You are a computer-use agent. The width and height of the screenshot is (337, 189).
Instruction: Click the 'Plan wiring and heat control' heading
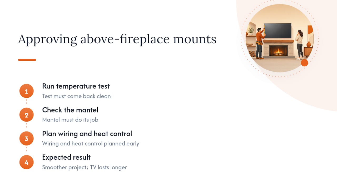pos(87,134)
